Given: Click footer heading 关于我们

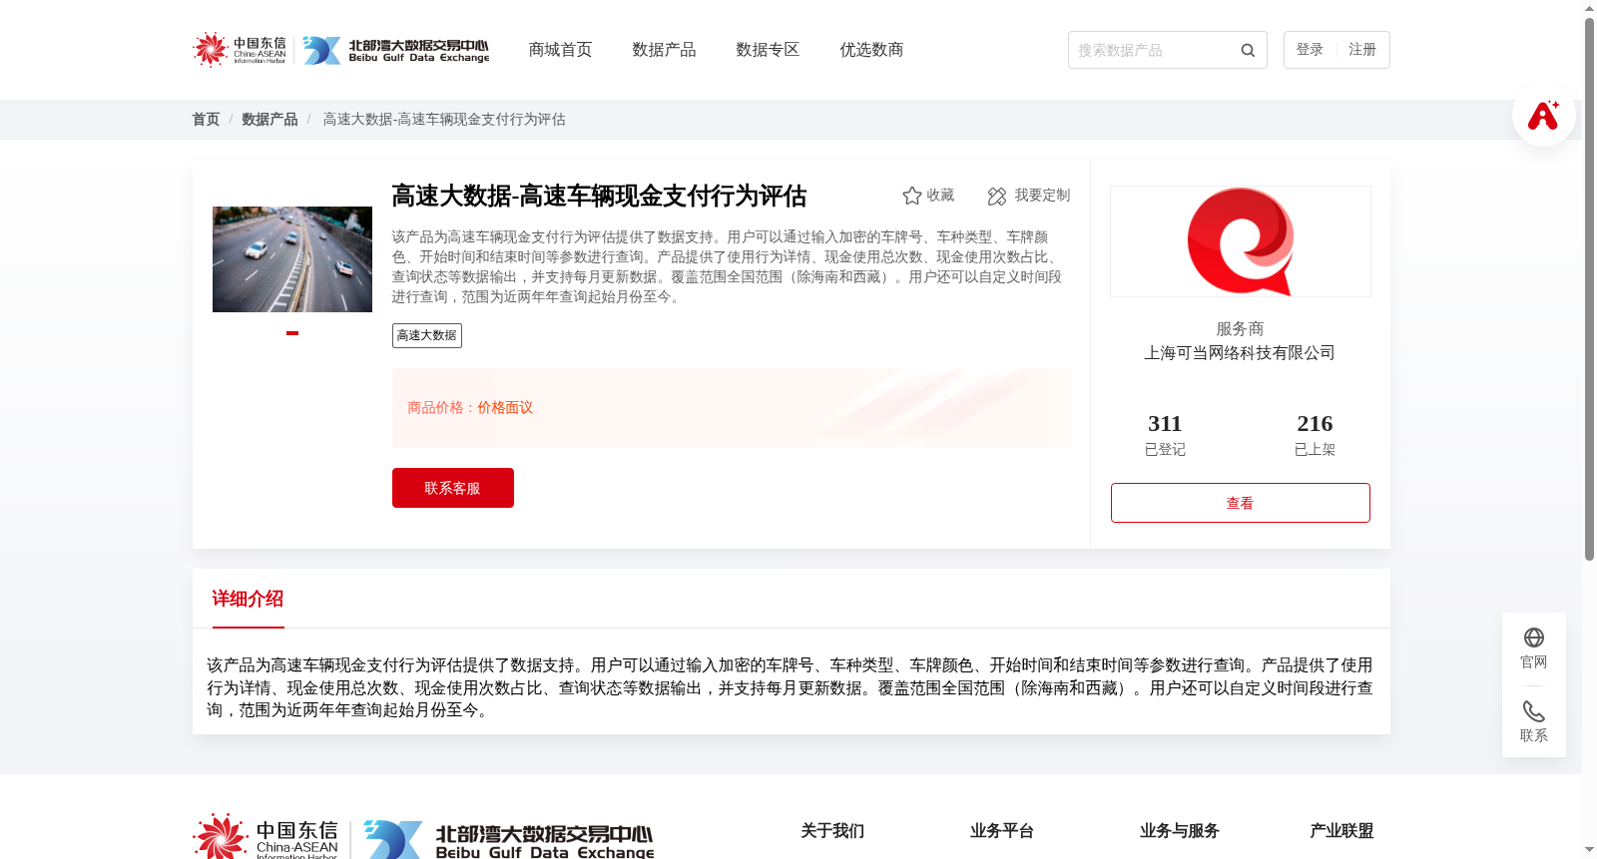Looking at the screenshot, I should point(832,831).
